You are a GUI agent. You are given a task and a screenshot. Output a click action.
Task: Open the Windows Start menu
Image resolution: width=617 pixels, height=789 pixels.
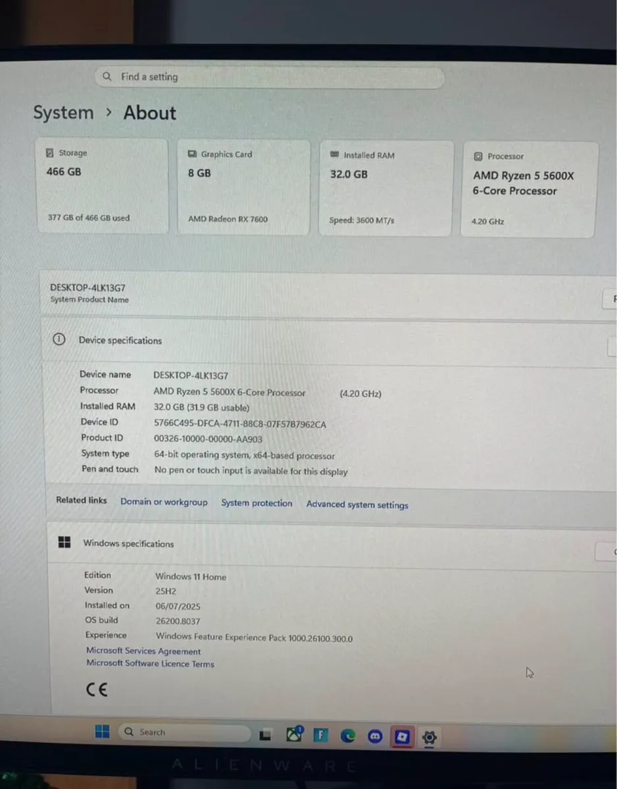103,731
